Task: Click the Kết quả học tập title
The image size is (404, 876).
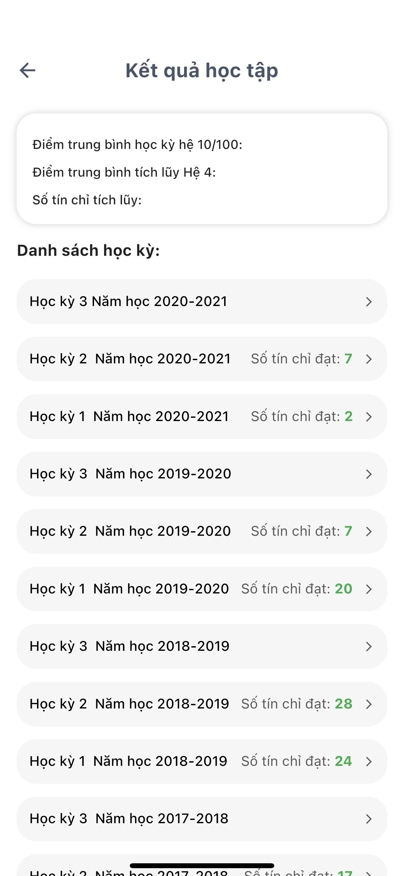Action: [202, 70]
